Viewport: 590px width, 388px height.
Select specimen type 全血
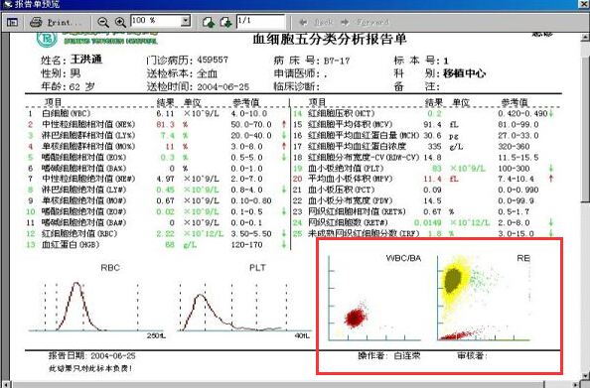[207, 73]
